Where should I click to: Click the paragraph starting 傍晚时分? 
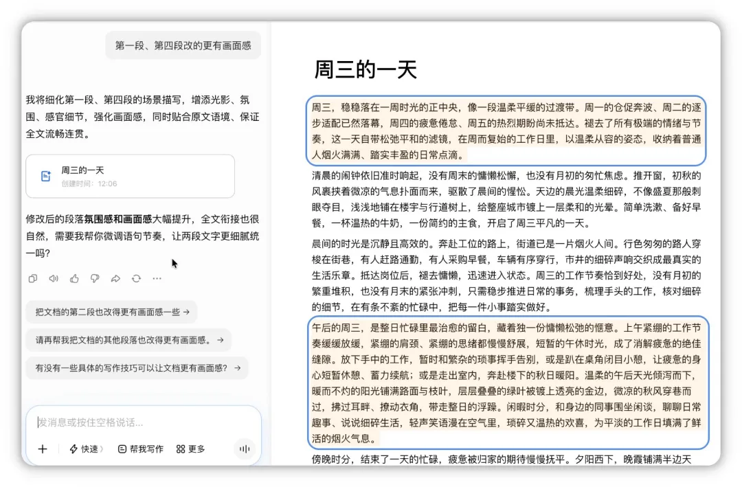[502, 459]
